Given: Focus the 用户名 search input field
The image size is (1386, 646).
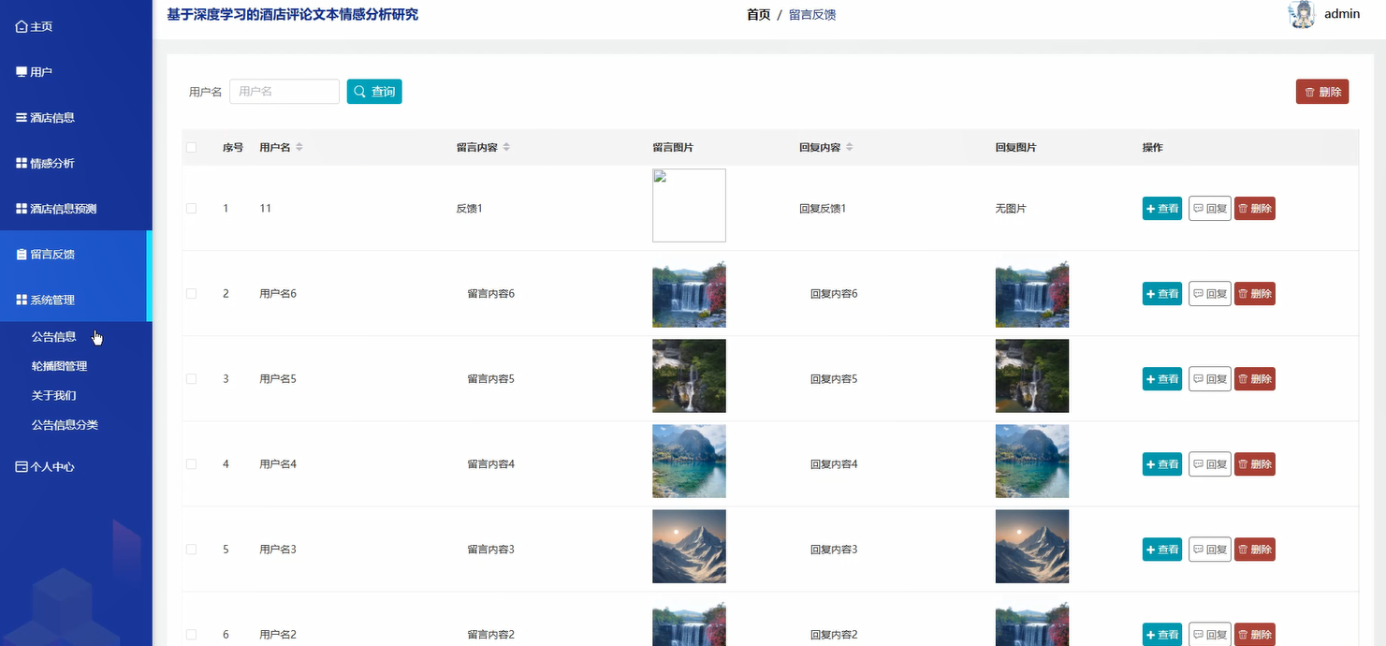Looking at the screenshot, I should 284,92.
